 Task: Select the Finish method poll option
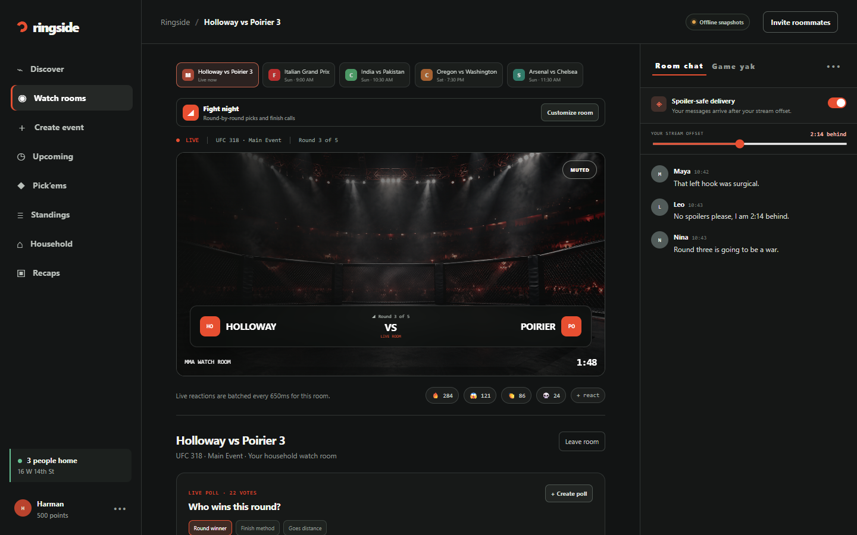258,528
